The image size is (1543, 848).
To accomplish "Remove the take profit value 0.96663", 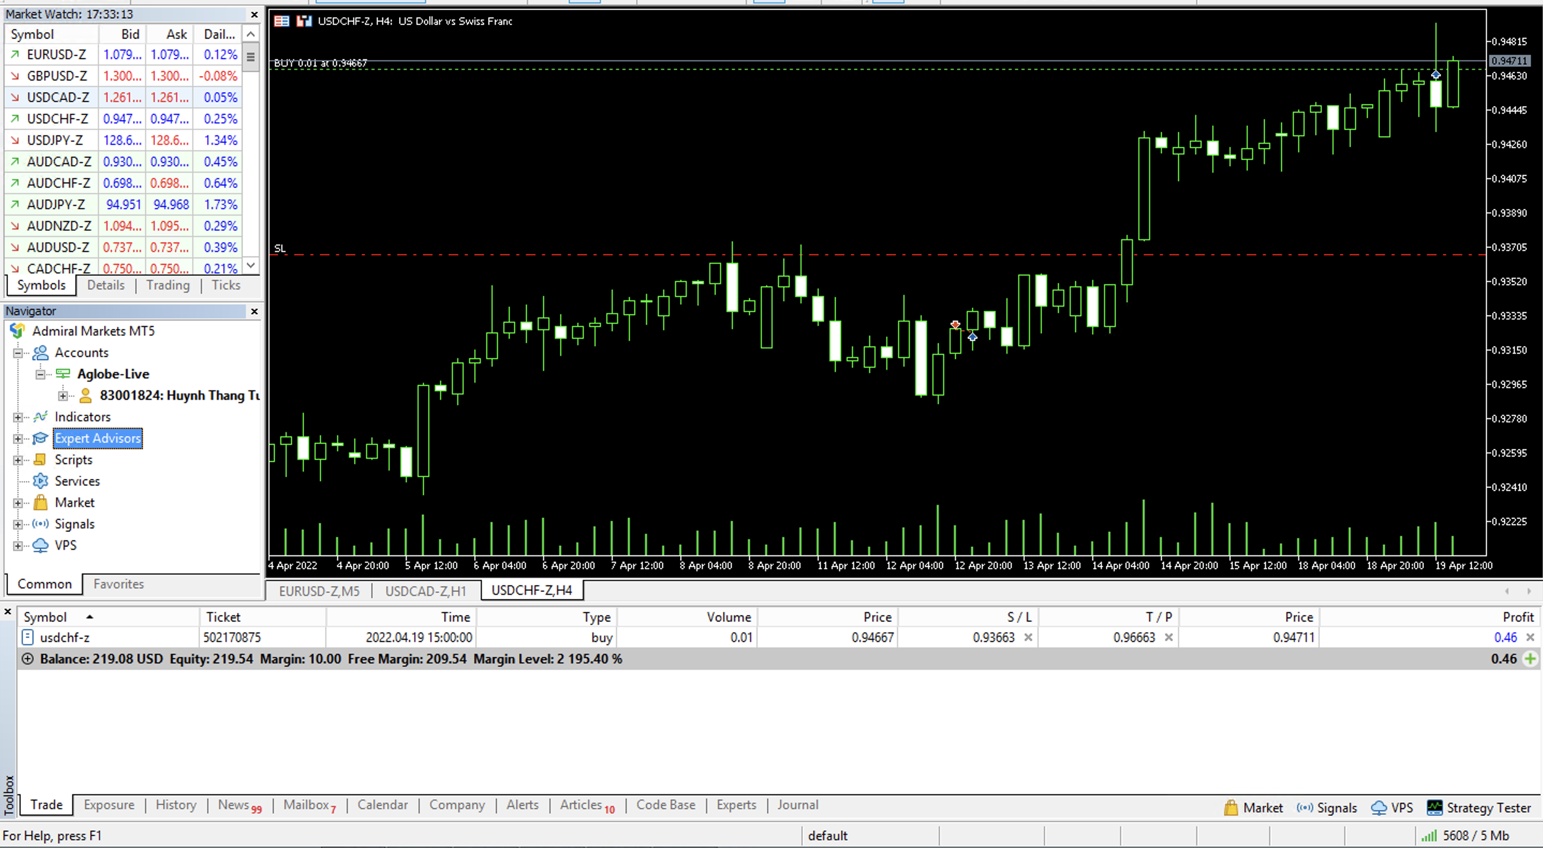I will click(1168, 637).
